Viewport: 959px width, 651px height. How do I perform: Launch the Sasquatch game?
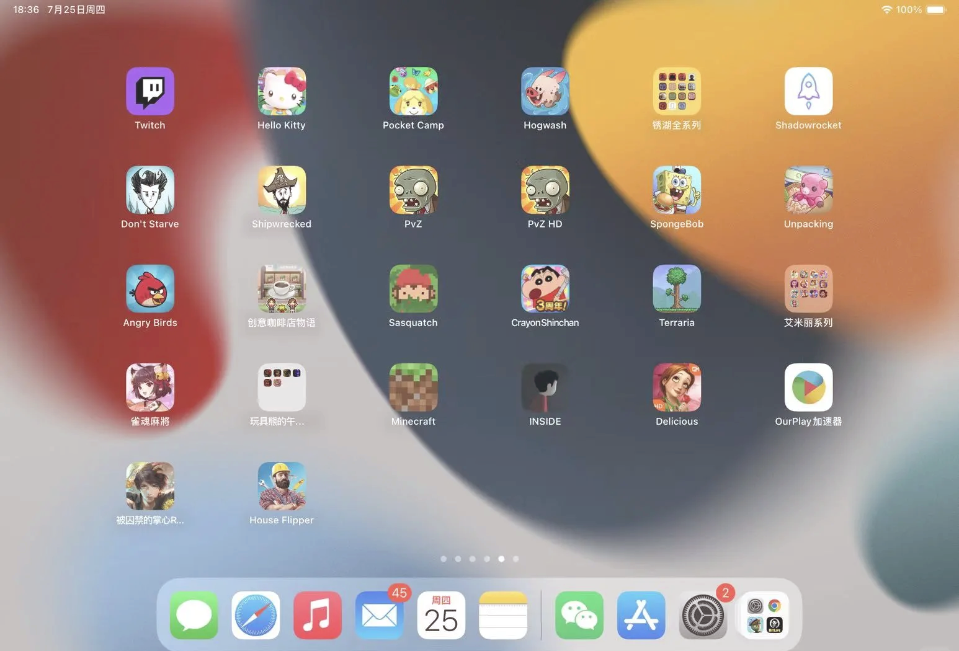[x=413, y=288]
